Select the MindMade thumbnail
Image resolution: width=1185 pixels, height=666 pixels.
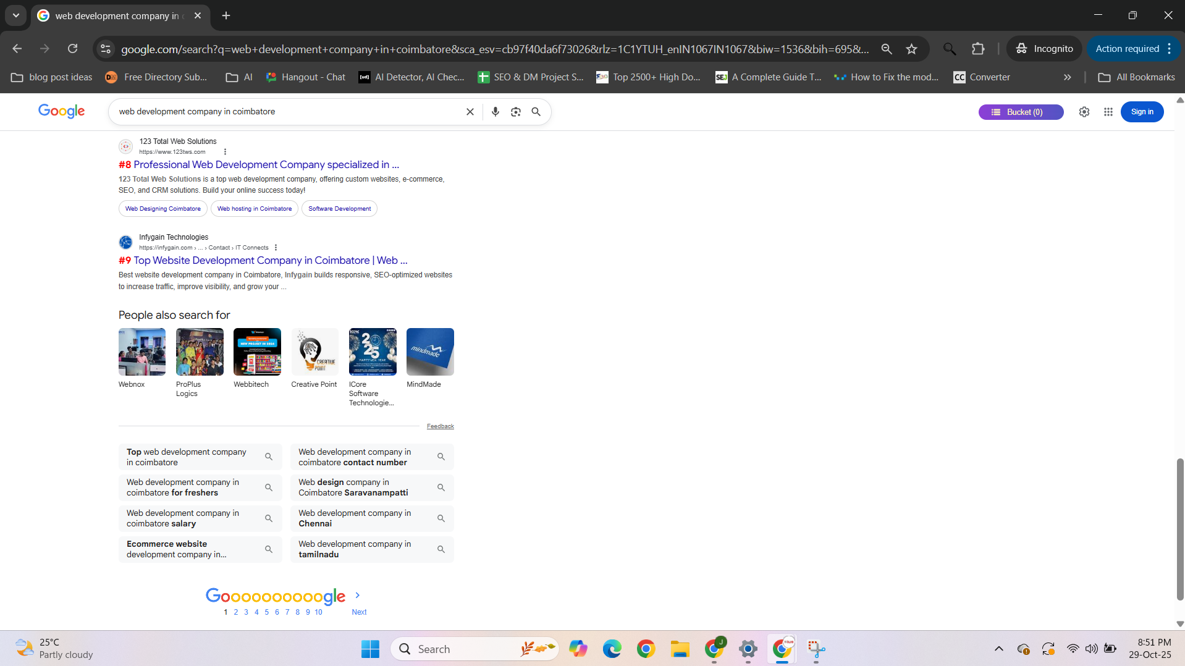click(430, 352)
